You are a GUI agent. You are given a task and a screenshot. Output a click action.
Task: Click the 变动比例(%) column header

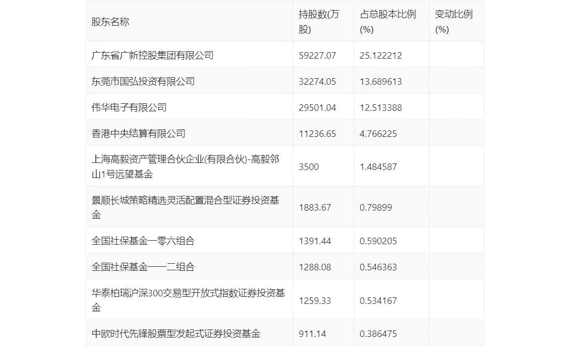454,22
